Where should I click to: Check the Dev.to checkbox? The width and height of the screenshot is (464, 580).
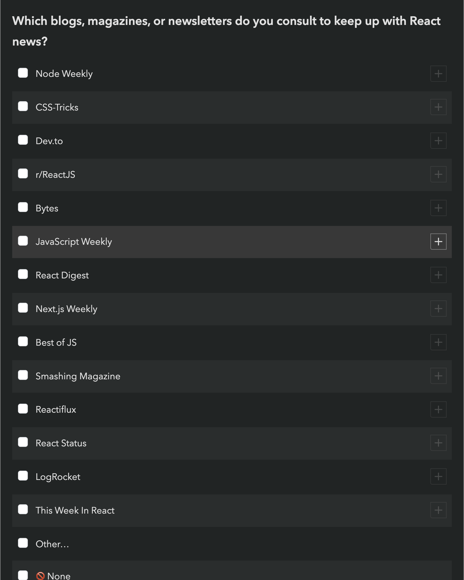click(x=23, y=140)
